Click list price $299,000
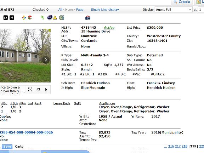The height and width of the screenshot is (153, 204). tap(155, 28)
